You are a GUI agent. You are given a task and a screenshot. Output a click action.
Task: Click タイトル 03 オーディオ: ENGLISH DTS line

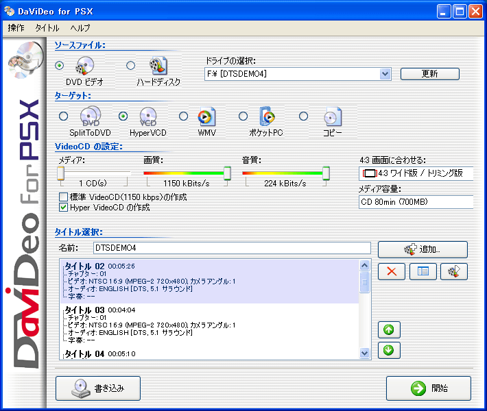(130, 332)
